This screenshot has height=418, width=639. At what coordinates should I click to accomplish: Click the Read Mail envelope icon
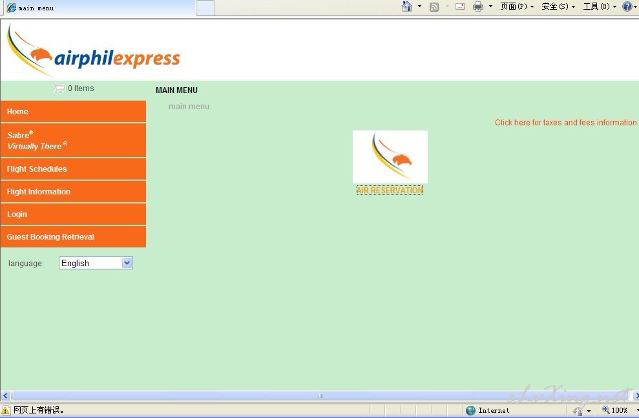tap(460, 6)
